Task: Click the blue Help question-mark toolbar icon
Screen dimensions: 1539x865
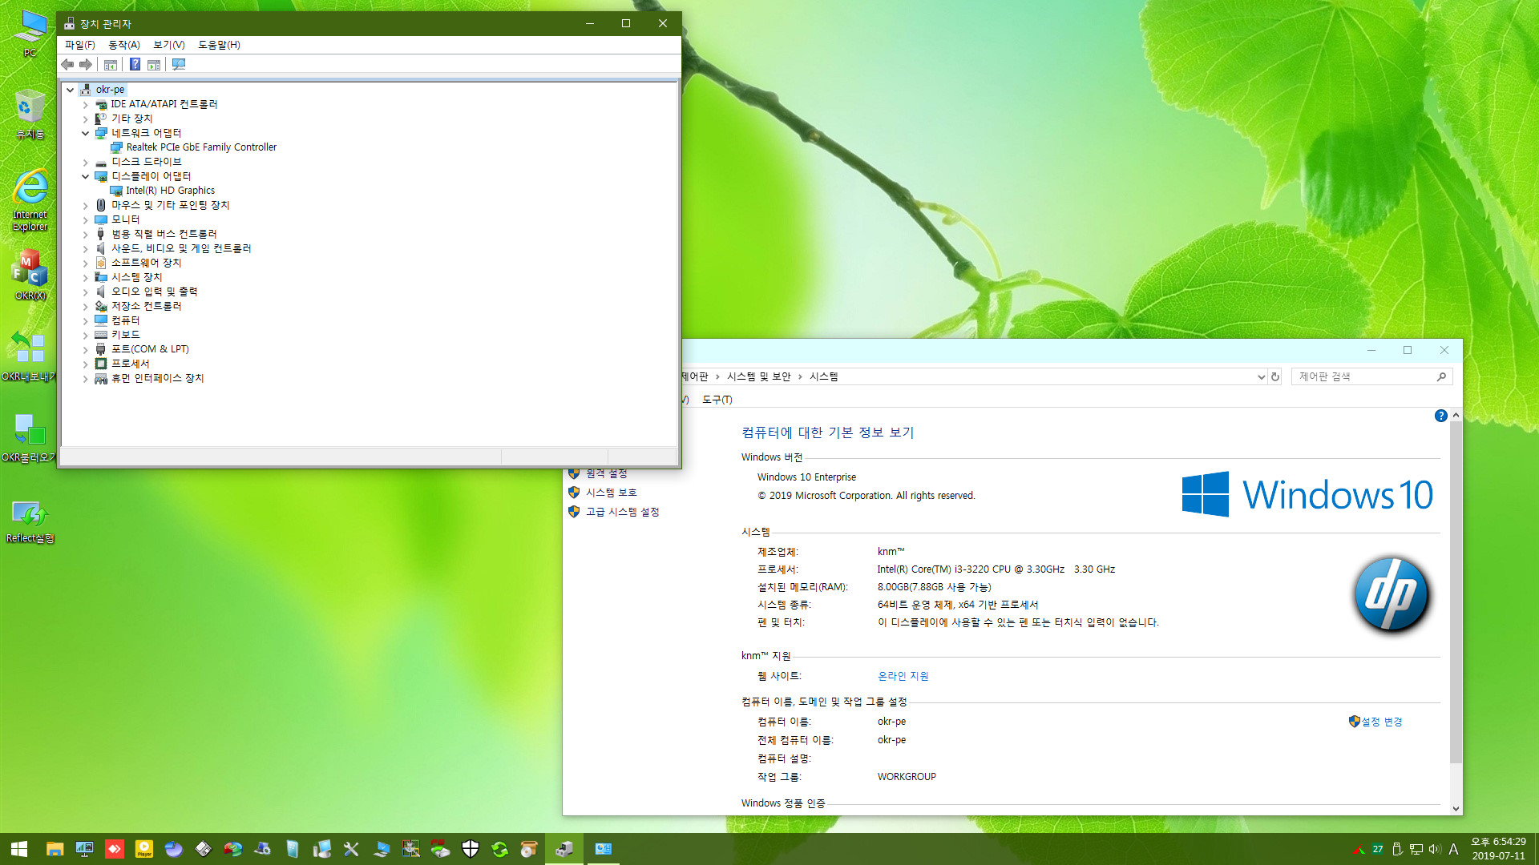Action: tap(135, 64)
